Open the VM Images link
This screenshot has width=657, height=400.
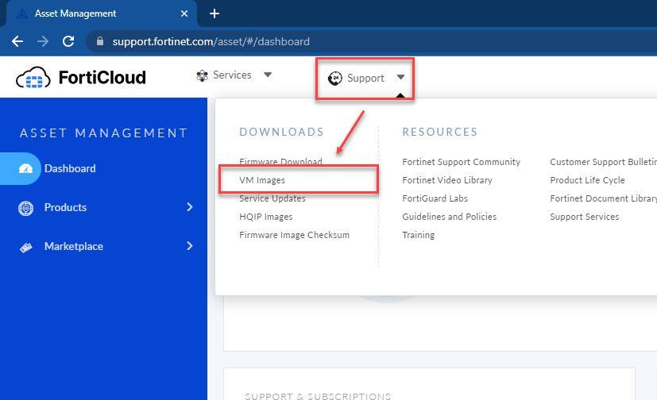click(x=262, y=180)
